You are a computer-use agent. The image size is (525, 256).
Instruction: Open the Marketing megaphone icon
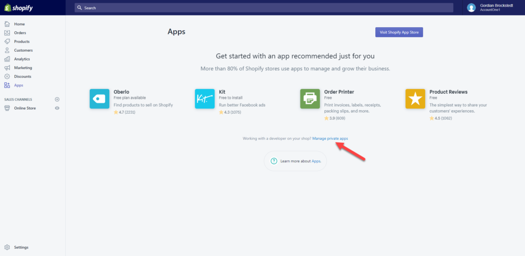point(7,68)
